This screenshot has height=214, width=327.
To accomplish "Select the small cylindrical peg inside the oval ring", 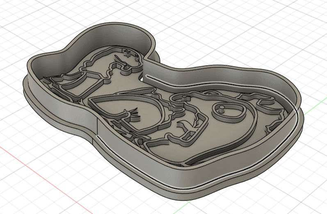I will 221,109.
